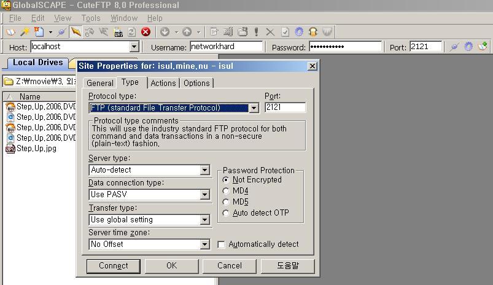
Task: Click the Cancel button
Action: tap(230, 266)
